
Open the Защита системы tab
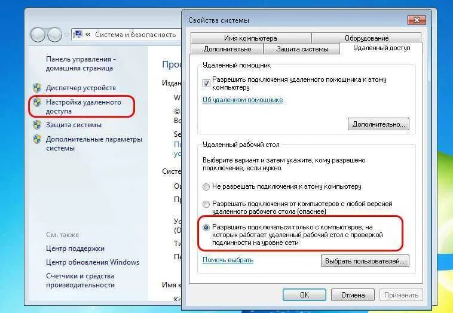tap(302, 49)
